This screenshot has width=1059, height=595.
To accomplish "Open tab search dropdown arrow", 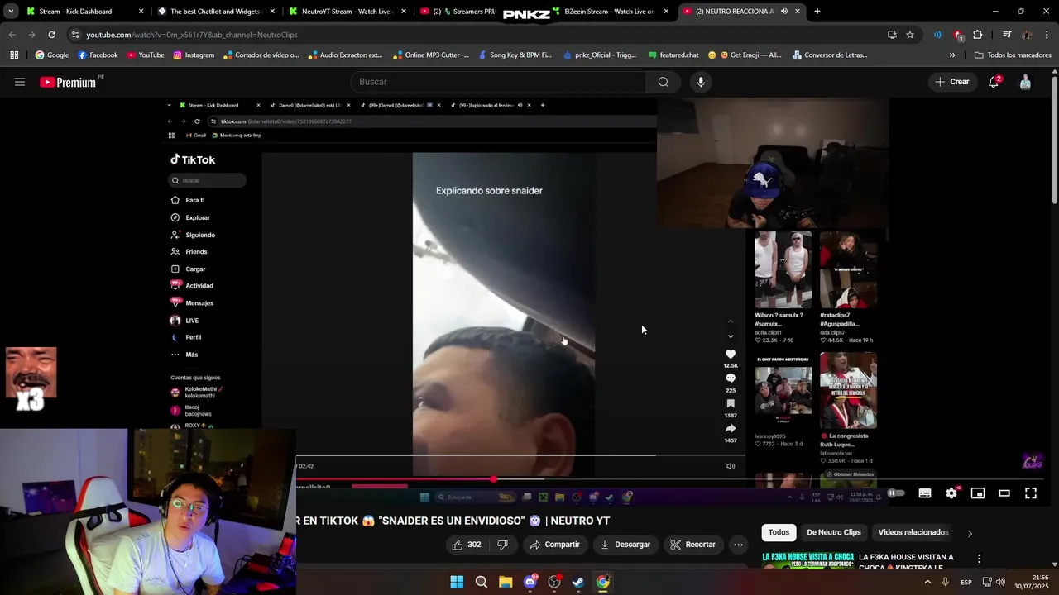I will point(11,12).
